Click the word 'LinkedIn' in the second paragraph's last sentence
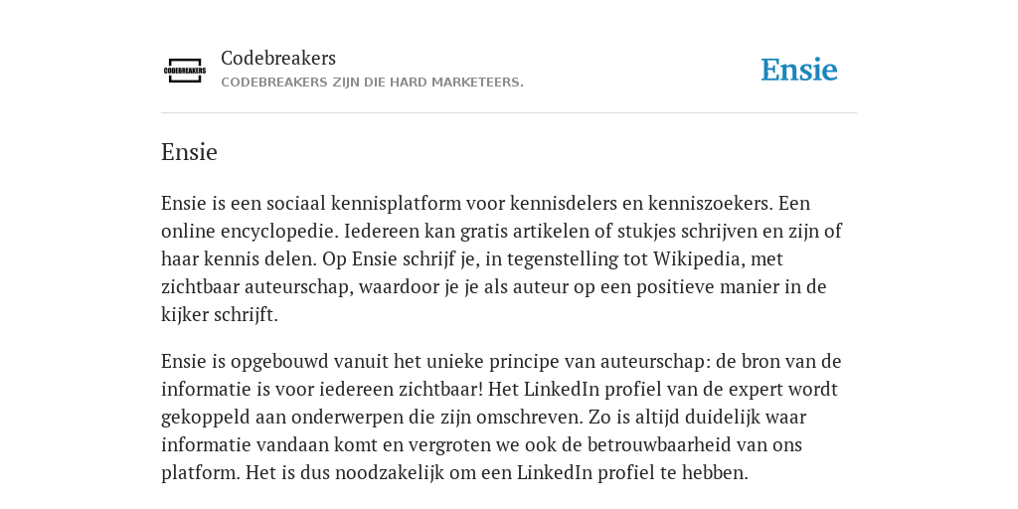The height and width of the screenshot is (509, 1018). pyautogui.click(x=555, y=472)
